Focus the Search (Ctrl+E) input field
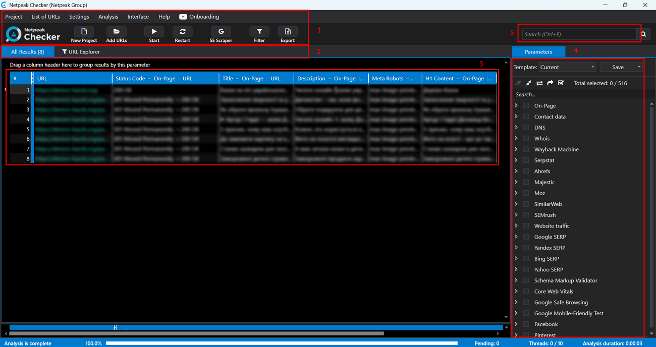The image size is (656, 347). coord(580,34)
